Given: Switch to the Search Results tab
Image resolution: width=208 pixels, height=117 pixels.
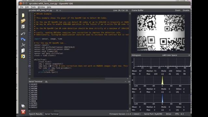Looking at the screenshot, I should tap(36, 114).
